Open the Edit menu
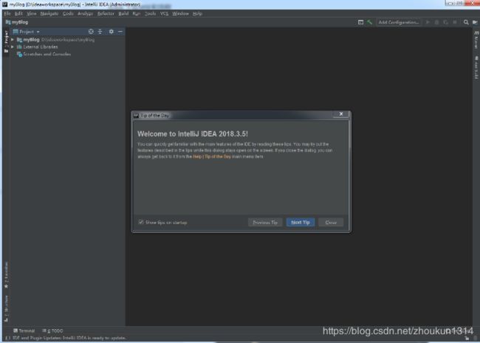Screen dimensions: 480x343 point(18,14)
